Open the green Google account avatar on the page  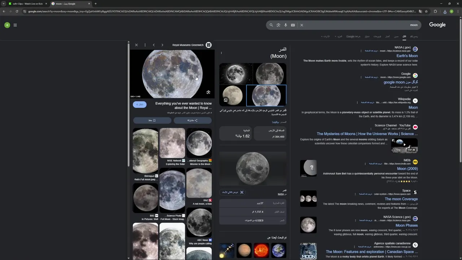coord(7,25)
